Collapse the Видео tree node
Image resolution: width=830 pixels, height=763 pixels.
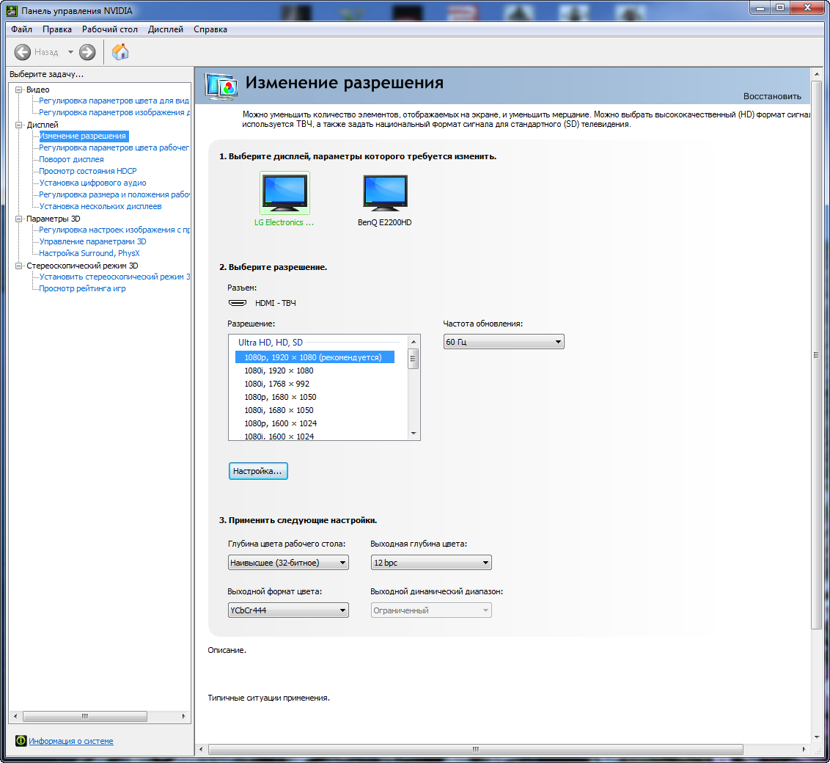pos(19,90)
